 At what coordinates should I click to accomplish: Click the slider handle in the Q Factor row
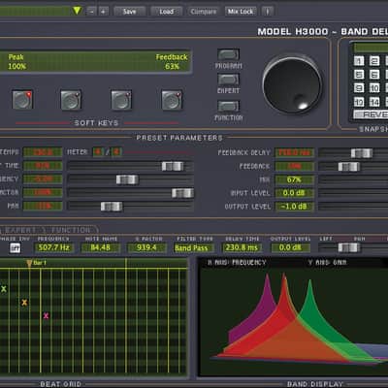(x=182, y=193)
